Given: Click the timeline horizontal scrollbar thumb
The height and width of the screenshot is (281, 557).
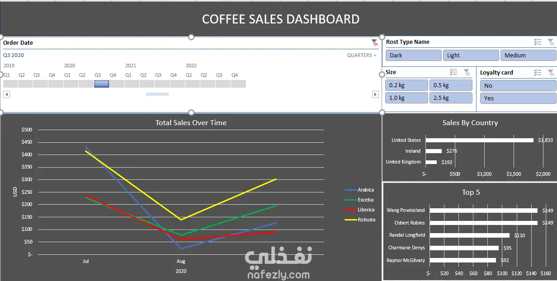Looking at the screenshot, I should click(x=157, y=94).
